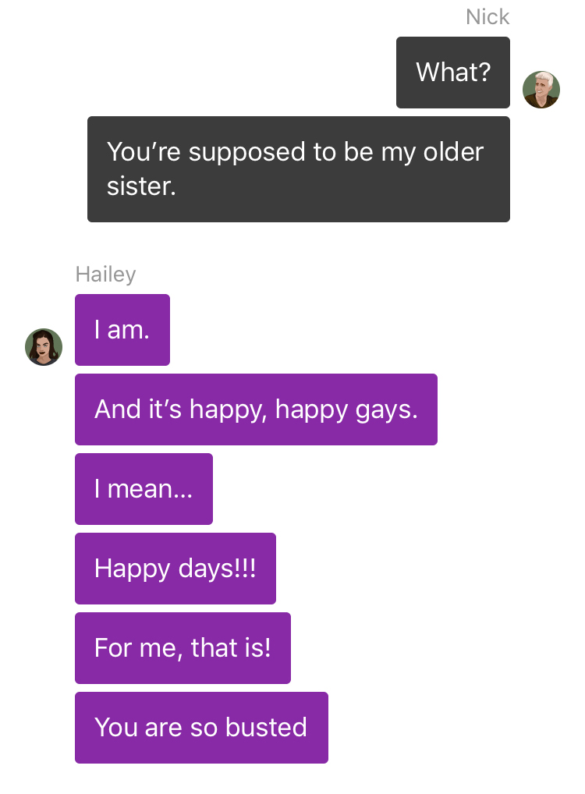Tap Hailey's "I am." message bubble
The height and width of the screenshot is (794, 585).
pyautogui.click(x=122, y=330)
